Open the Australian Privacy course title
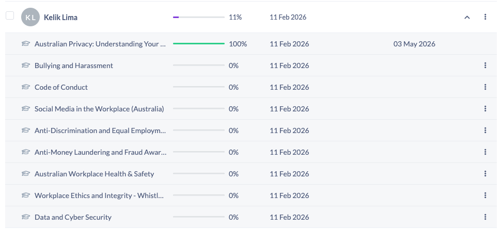This screenshot has height=229, width=502. tap(100, 44)
